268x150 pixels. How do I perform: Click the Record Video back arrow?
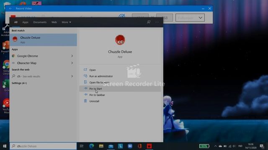coord(10,8)
